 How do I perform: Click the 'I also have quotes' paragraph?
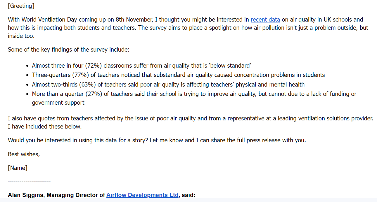coord(190,119)
